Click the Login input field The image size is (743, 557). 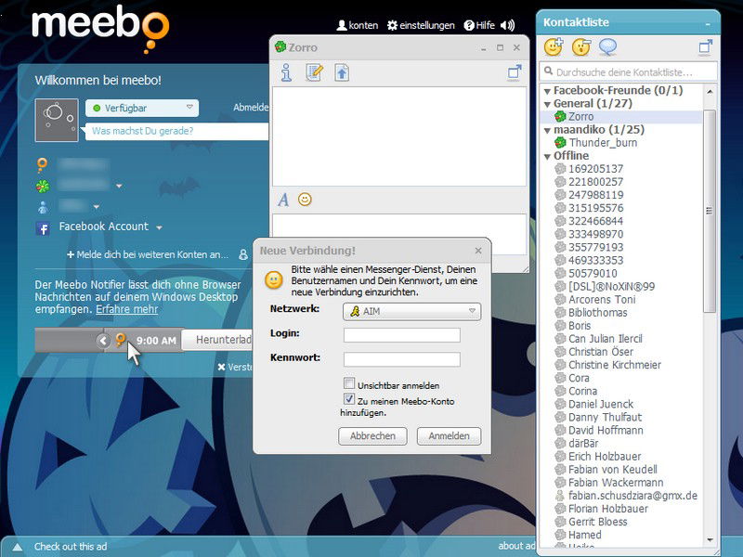tap(402, 335)
